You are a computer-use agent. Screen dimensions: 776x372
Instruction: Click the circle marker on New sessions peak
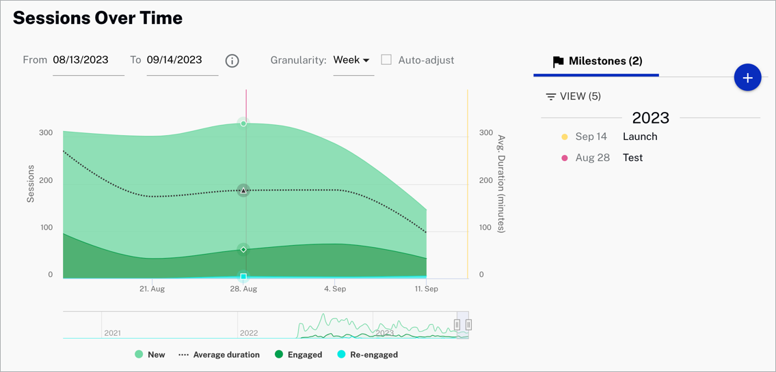(243, 124)
